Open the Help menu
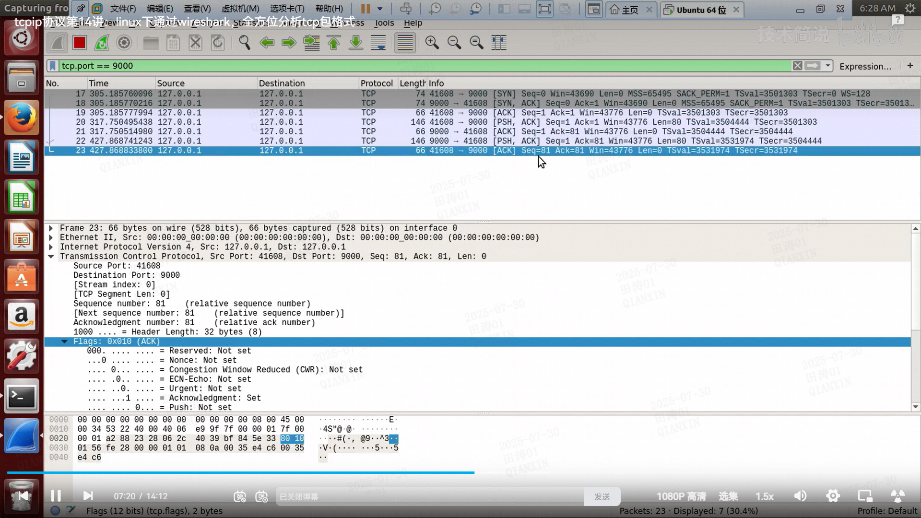 click(413, 23)
